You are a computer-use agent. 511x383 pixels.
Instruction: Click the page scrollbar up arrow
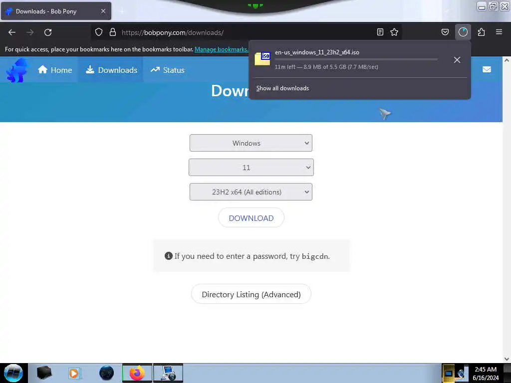click(x=507, y=60)
